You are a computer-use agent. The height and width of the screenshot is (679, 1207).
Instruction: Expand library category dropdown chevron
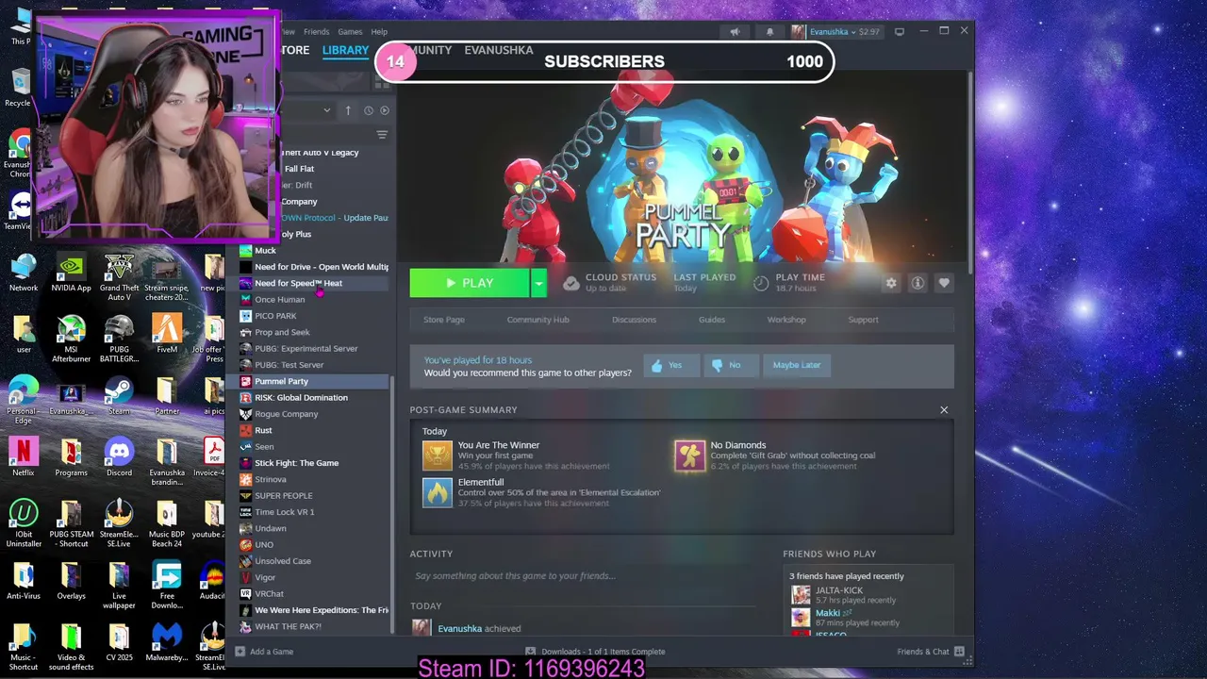(327, 110)
